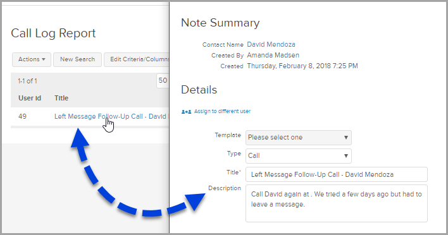Open the Actions dropdown button
Screen dimensions: 448x235
click(x=32, y=59)
